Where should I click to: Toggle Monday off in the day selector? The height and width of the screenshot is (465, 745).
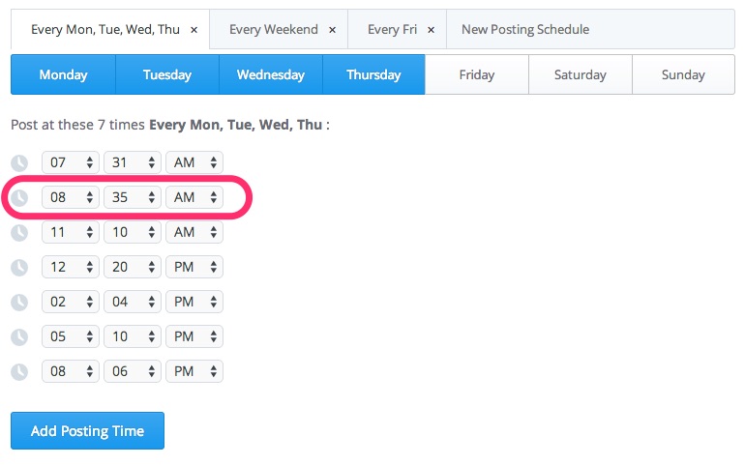63,74
